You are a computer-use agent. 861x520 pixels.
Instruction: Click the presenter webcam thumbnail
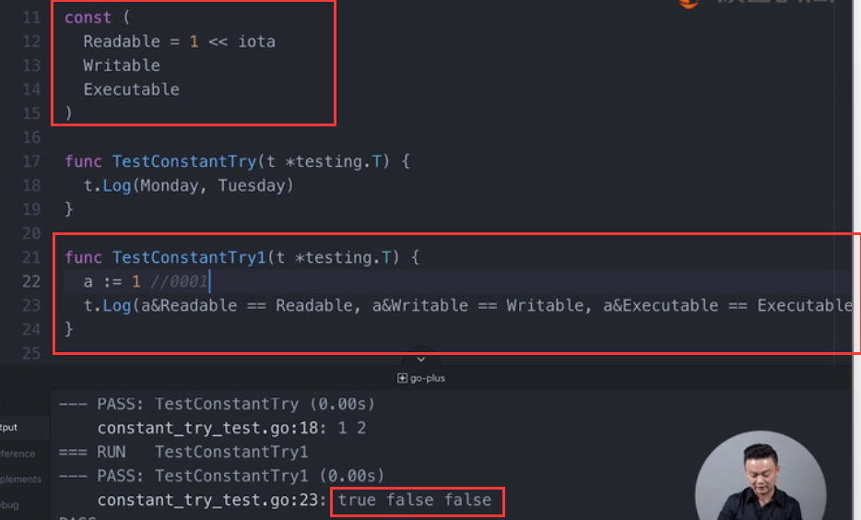click(761, 477)
